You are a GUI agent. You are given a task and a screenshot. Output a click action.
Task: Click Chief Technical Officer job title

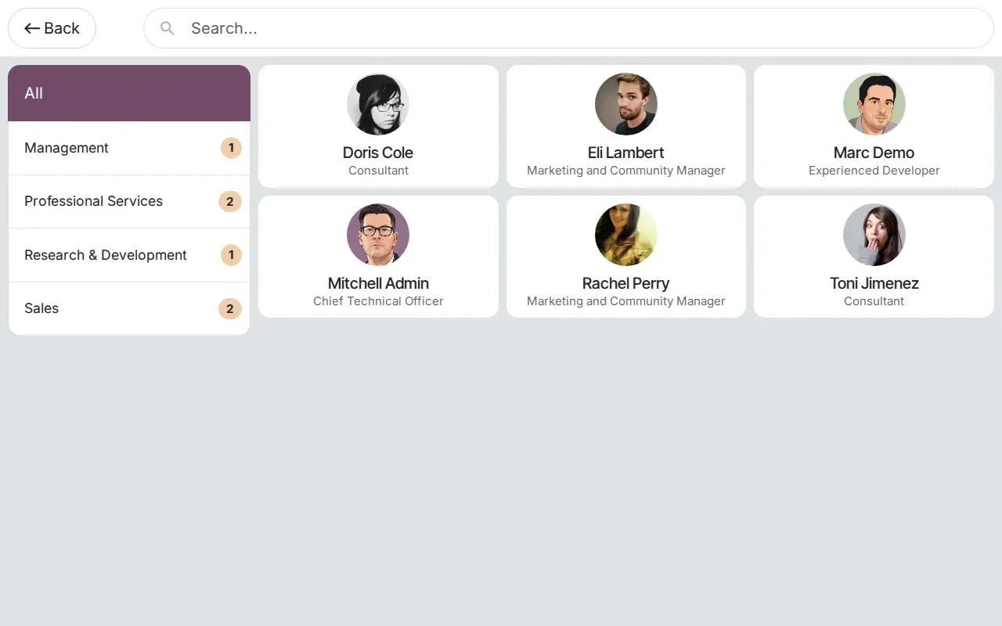(378, 301)
